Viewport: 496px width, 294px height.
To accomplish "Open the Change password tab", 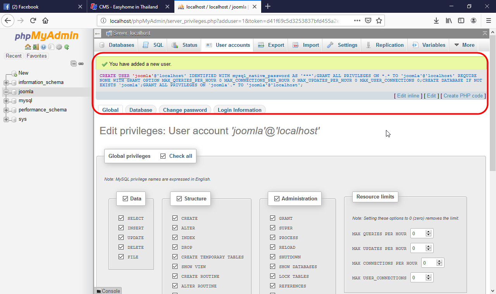I will click(185, 110).
